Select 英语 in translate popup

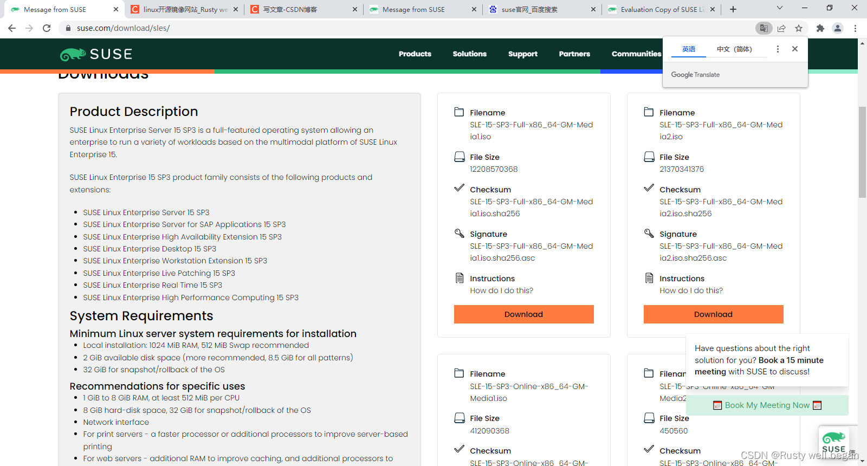click(x=689, y=49)
